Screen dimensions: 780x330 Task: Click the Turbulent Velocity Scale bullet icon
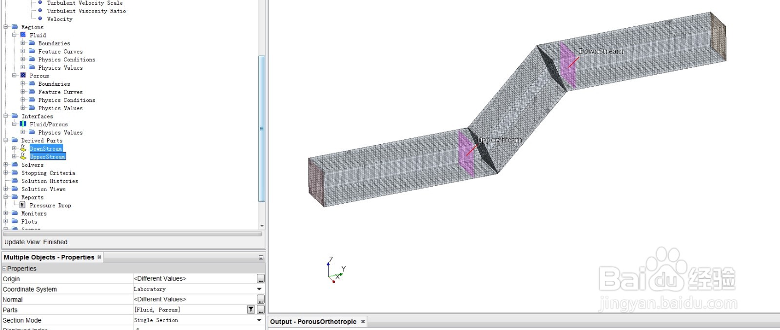40,2
